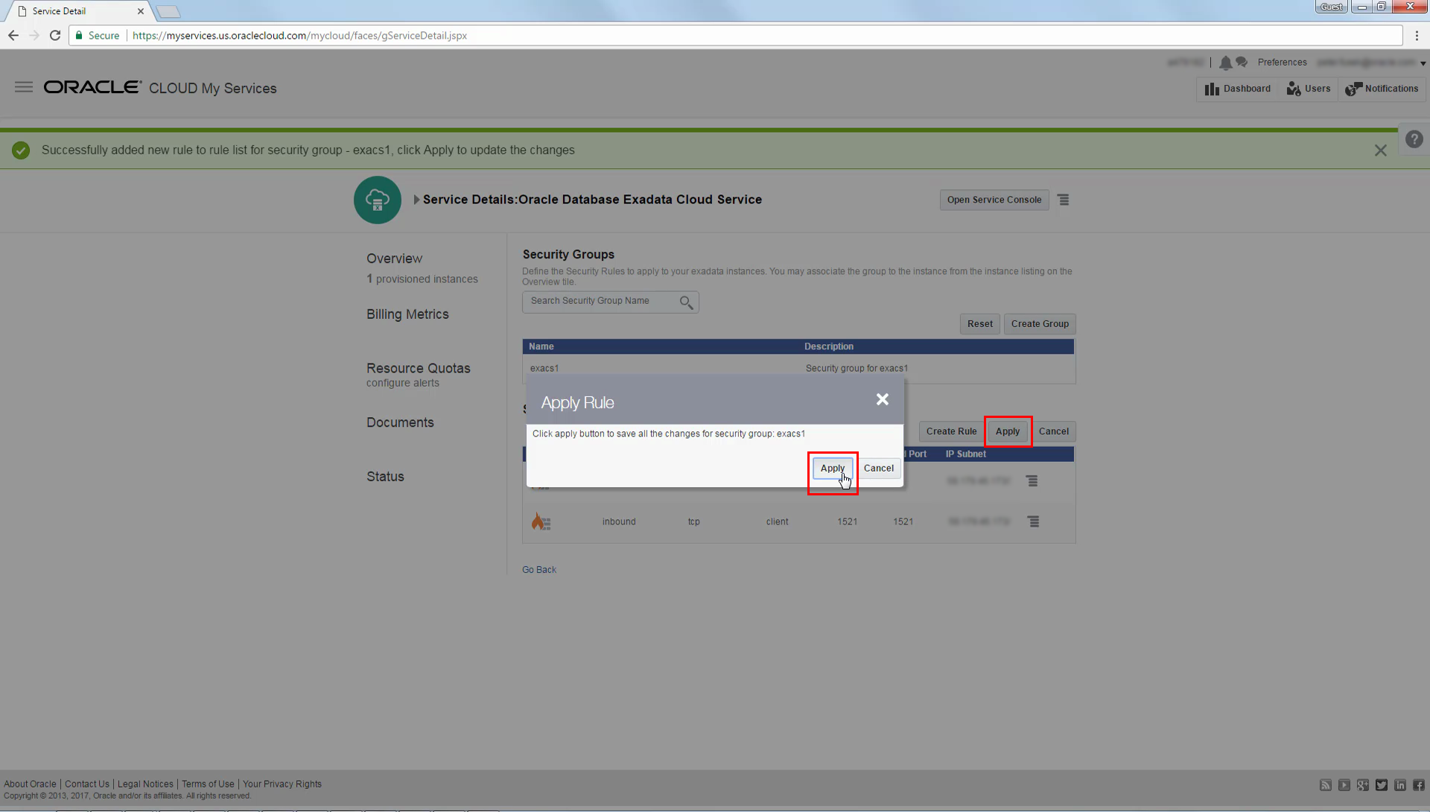The width and height of the screenshot is (1430, 812).
Task: Open Contact Us footer link
Action: [x=87, y=784]
